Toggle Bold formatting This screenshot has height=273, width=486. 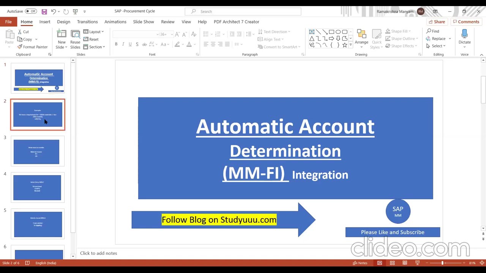coord(116,44)
